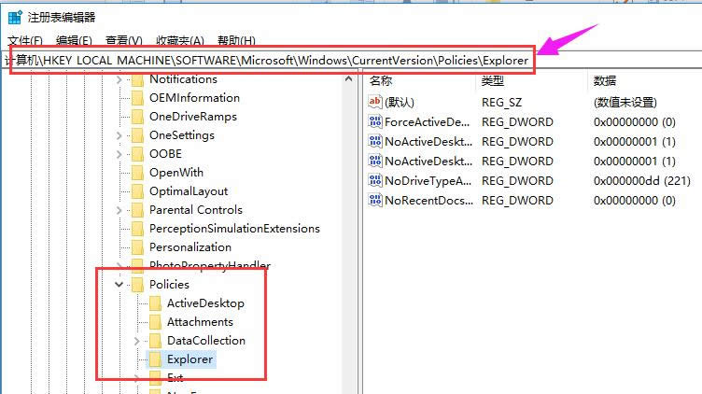
Task: Expand the OneSettings tree node
Action: (x=119, y=135)
